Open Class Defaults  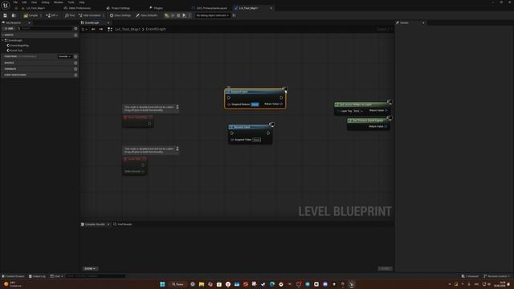click(x=146, y=15)
